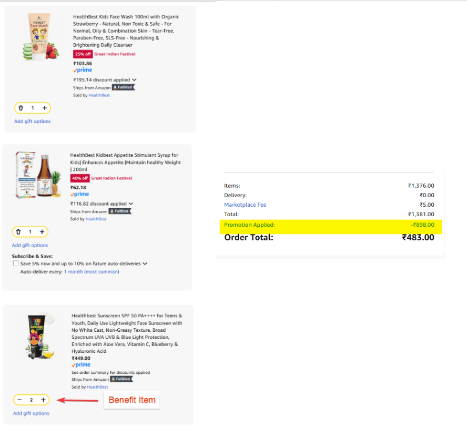Delete the Kids Face Wash item with trash icon
The height and width of the screenshot is (436, 467).
click(x=21, y=108)
